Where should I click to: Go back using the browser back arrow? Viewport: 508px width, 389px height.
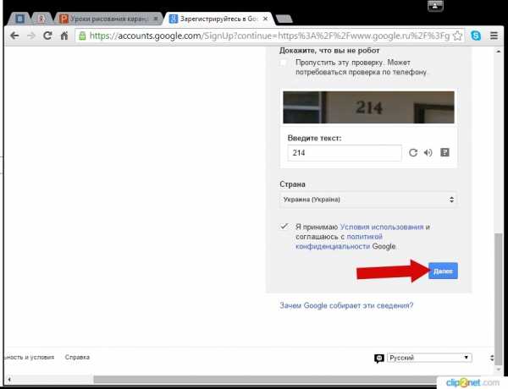pyautogui.click(x=14, y=36)
